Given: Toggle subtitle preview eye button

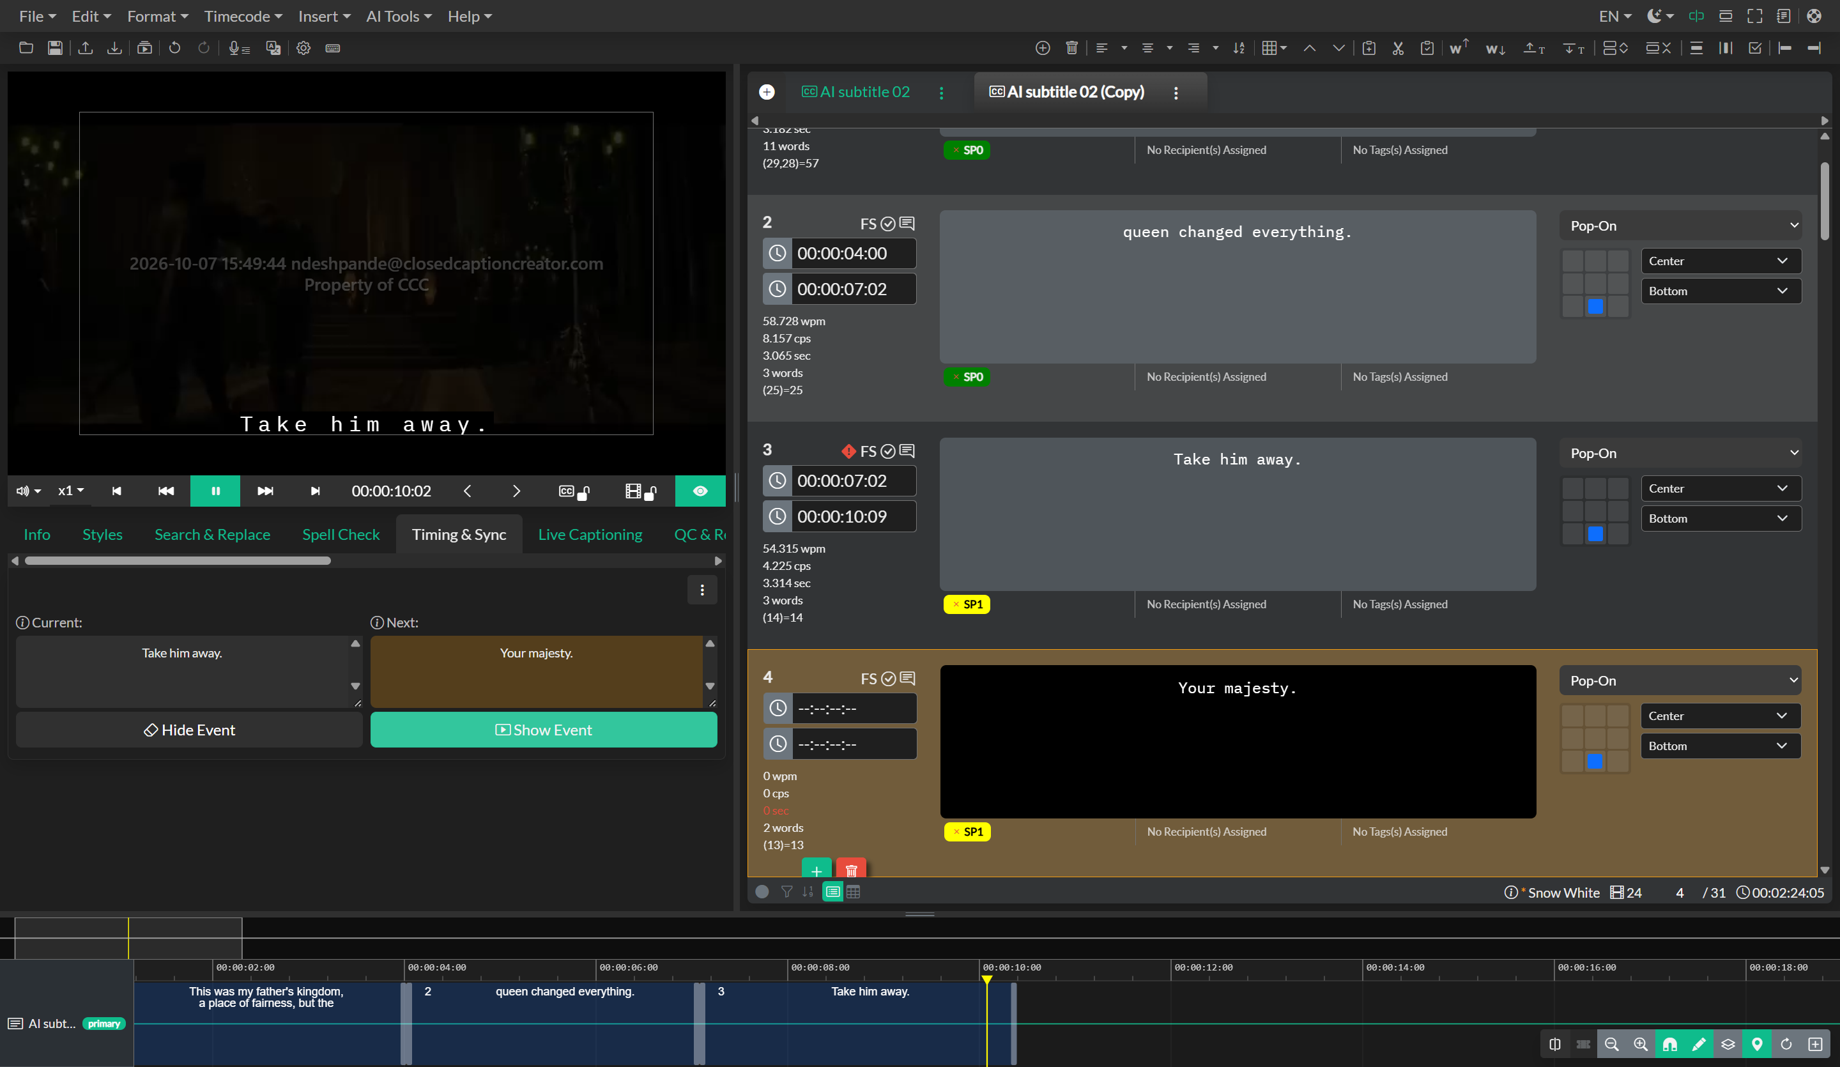Looking at the screenshot, I should 700,491.
